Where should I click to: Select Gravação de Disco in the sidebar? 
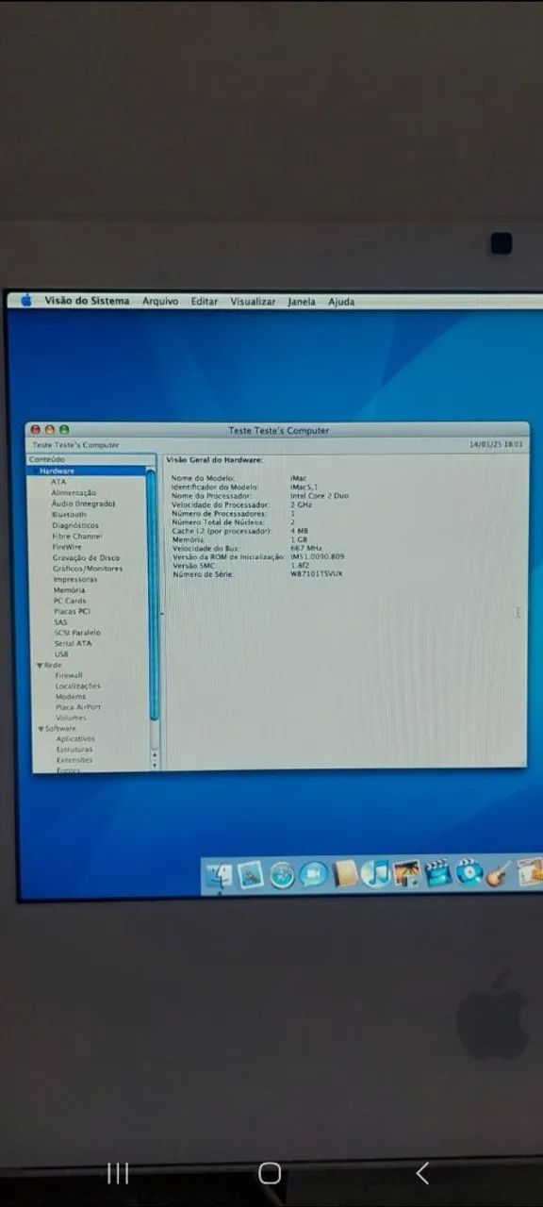[86, 557]
